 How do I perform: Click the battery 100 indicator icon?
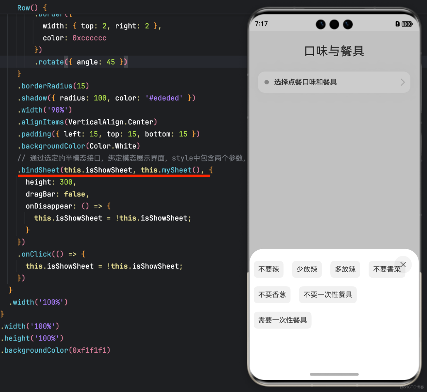tap(407, 24)
